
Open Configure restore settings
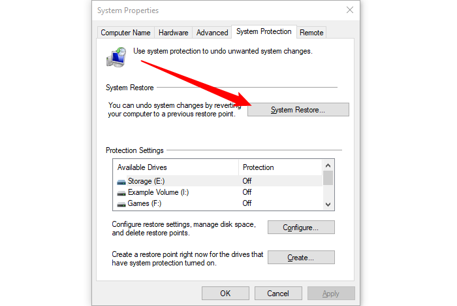(x=301, y=227)
